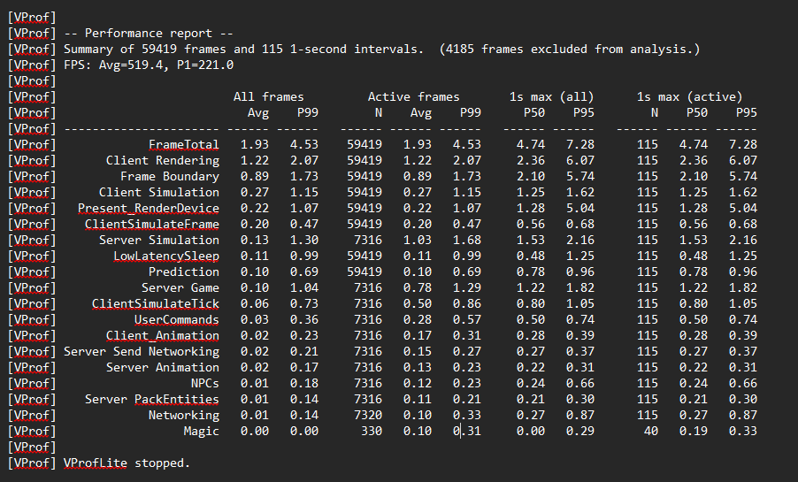Click the 'Client_Animation' row label

point(163,335)
